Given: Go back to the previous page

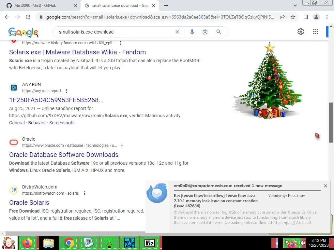Looking at the screenshot, I should [x=7, y=17].
